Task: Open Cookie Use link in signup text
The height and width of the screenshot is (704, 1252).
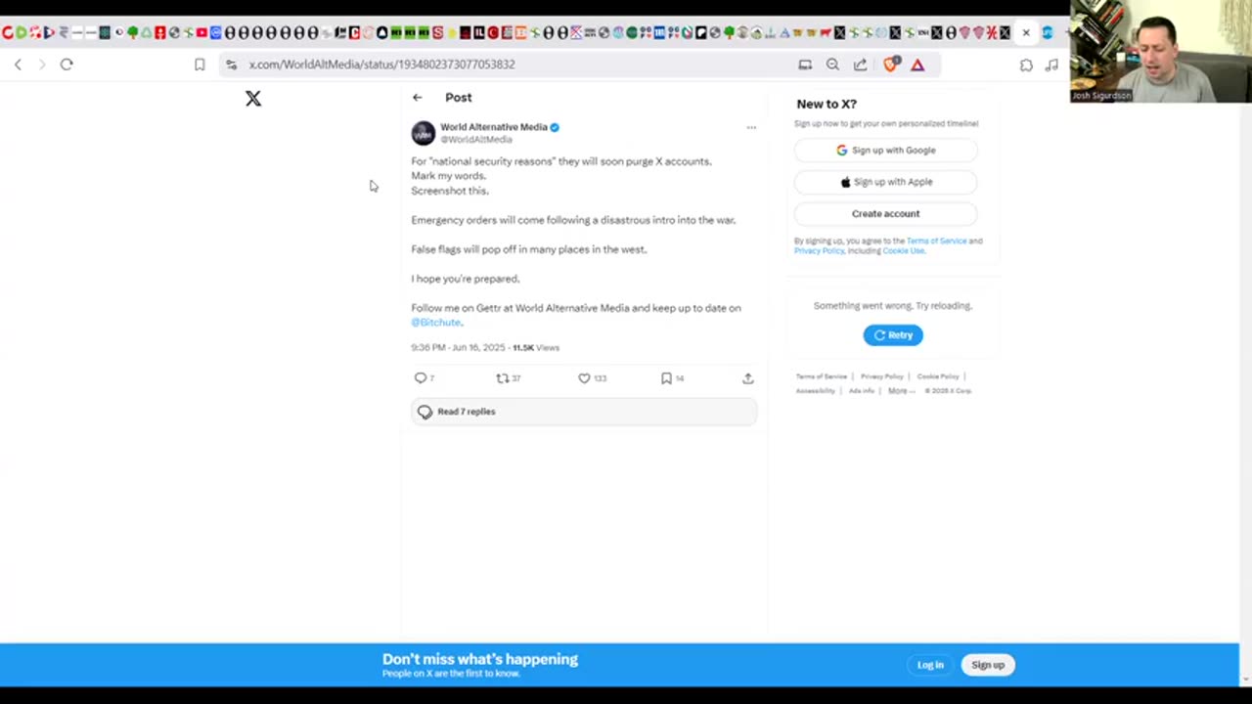Action: click(x=903, y=251)
